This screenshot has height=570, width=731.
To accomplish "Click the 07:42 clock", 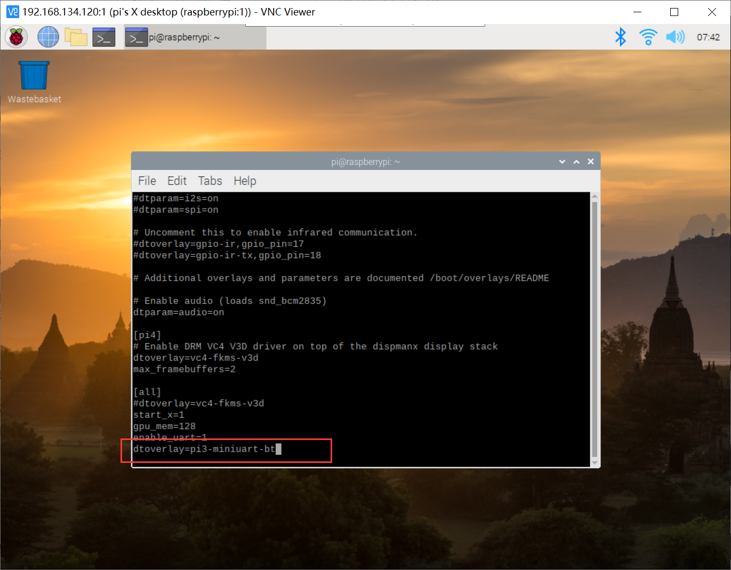I will click(708, 37).
